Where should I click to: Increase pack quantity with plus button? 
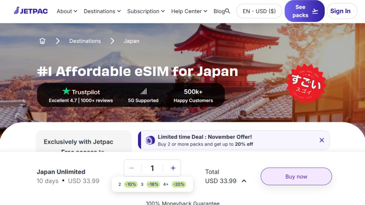pos(173,168)
